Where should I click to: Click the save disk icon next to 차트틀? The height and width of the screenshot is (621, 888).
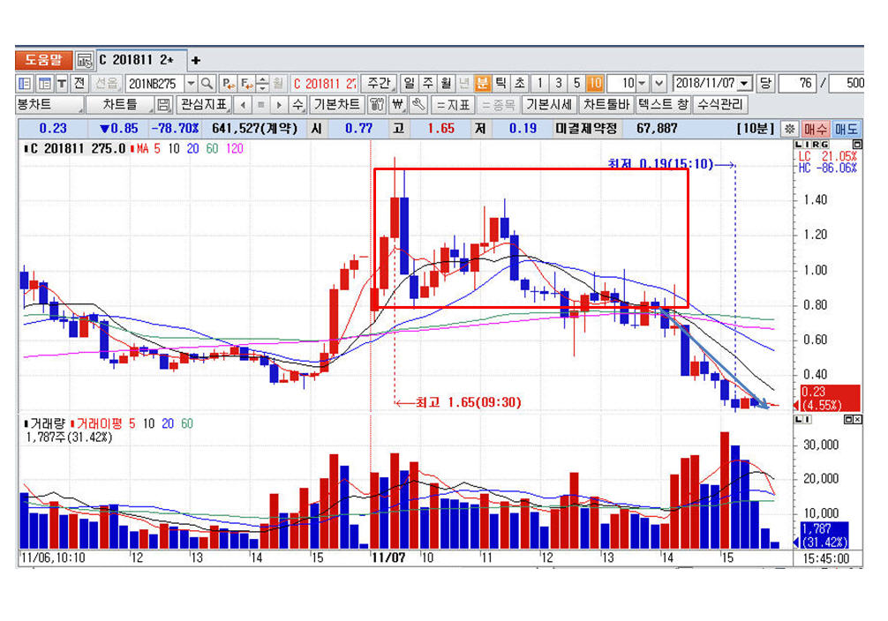click(x=162, y=105)
